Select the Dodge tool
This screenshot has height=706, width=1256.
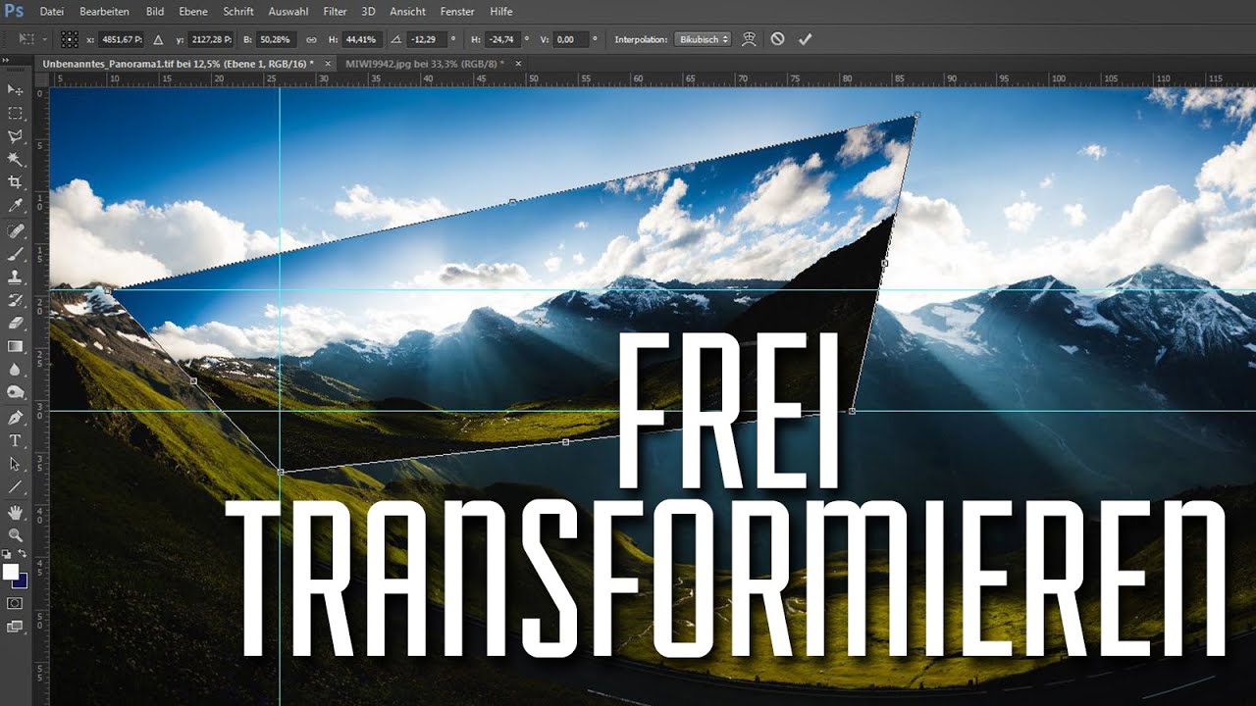pos(15,391)
